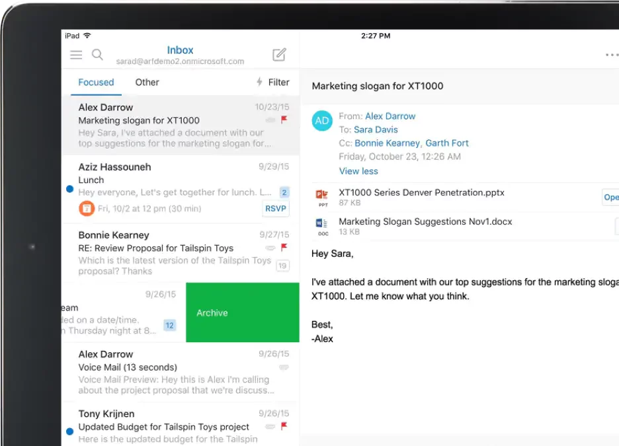Switch to the Other tab

click(147, 83)
